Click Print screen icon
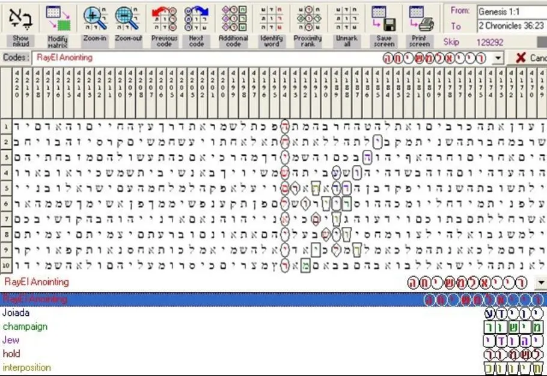 click(420, 18)
